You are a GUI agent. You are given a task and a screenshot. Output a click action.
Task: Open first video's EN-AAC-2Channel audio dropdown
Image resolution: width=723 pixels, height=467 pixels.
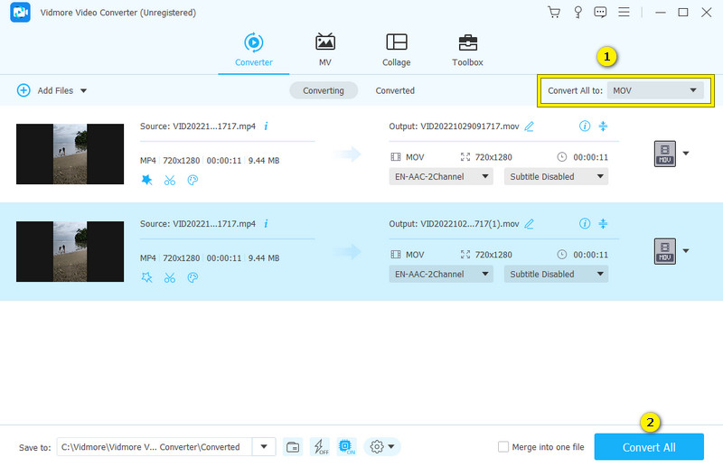coord(441,176)
